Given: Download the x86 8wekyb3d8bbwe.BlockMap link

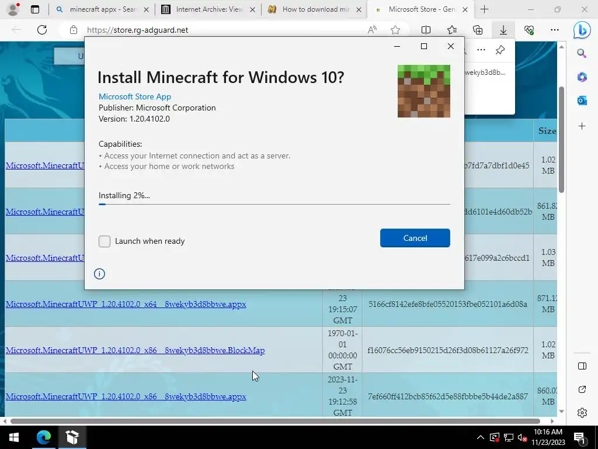Looking at the screenshot, I should coord(135,350).
